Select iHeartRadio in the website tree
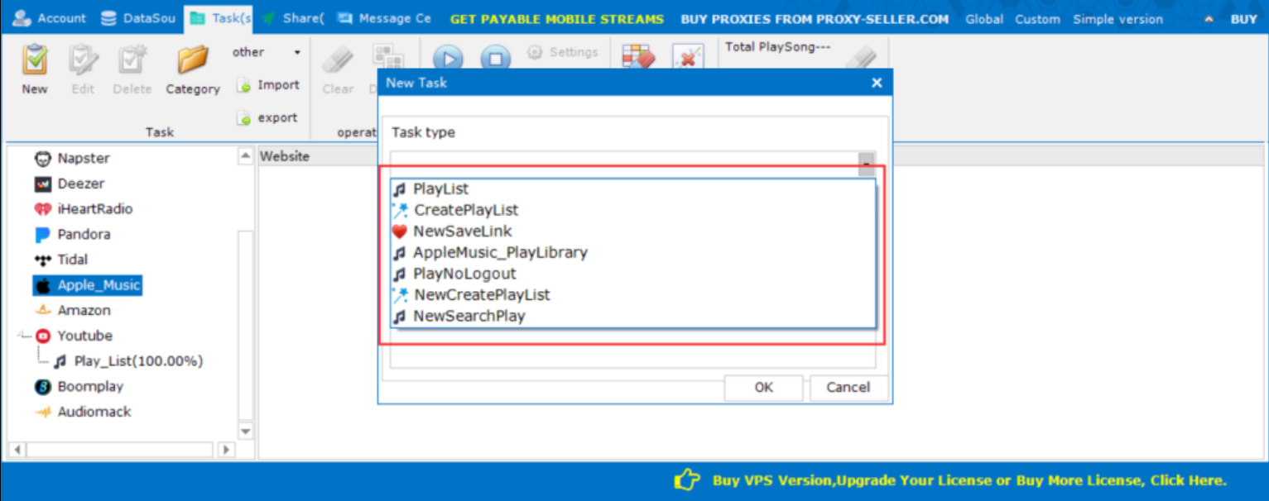Viewport: 1269px width, 501px height. pos(83,209)
